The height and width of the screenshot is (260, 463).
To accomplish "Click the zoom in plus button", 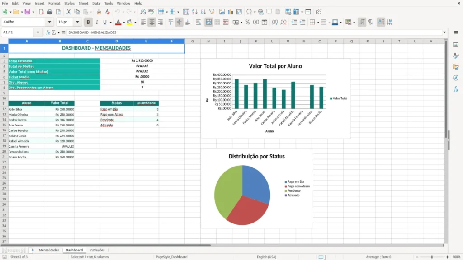I will coord(447,257).
